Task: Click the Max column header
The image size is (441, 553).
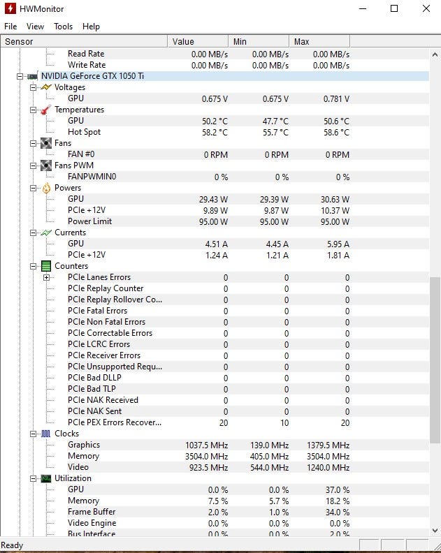Action: pos(320,42)
